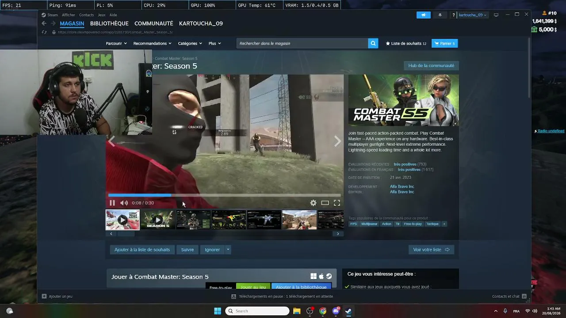Select the Combat Zone trailer thumbnail
Screen dimensions: 566x318
[122, 220]
